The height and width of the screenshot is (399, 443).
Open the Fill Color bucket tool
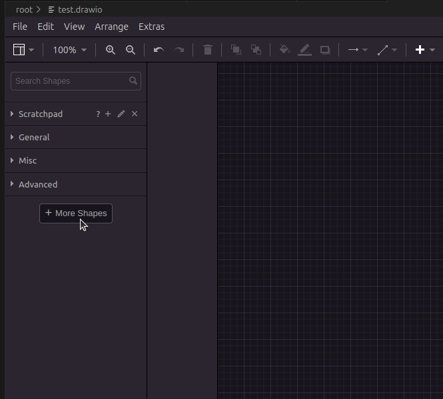point(285,49)
